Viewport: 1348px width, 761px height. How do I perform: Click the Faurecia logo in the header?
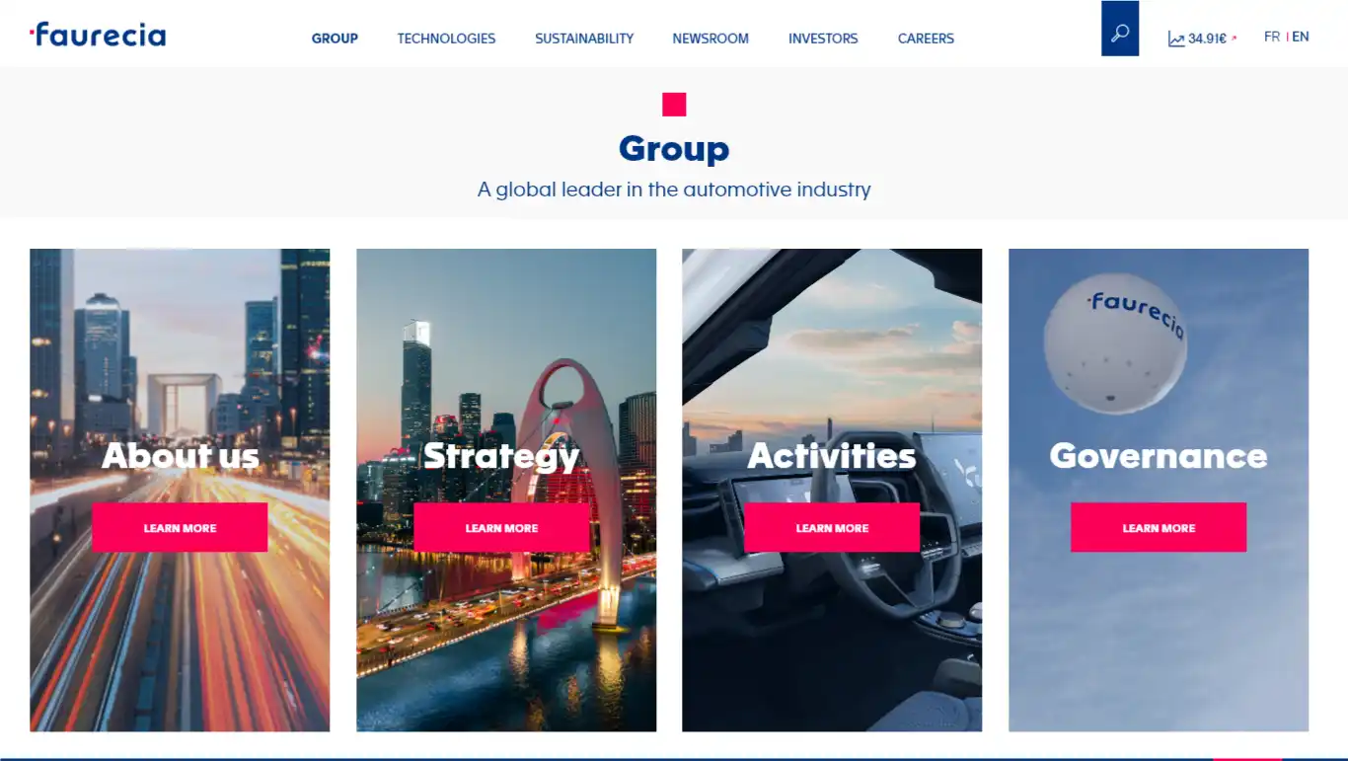tap(98, 35)
